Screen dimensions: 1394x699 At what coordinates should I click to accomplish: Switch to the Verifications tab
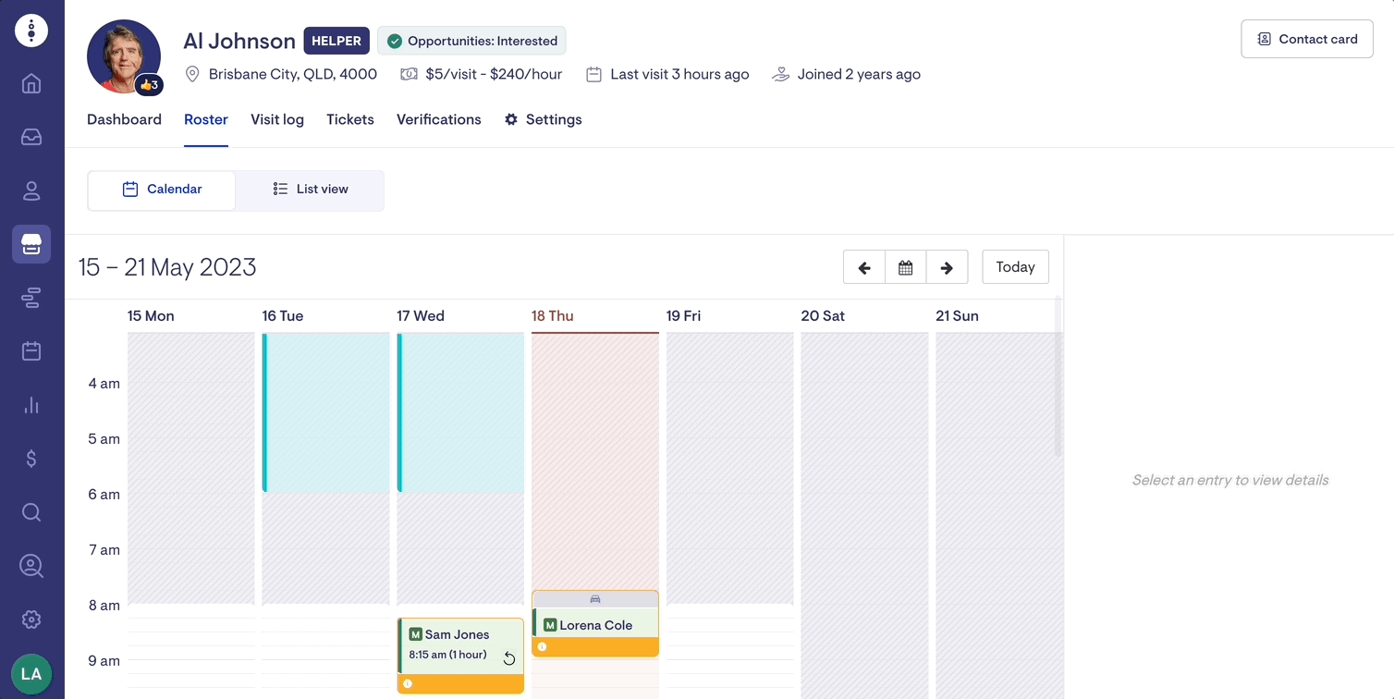point(438,119)
